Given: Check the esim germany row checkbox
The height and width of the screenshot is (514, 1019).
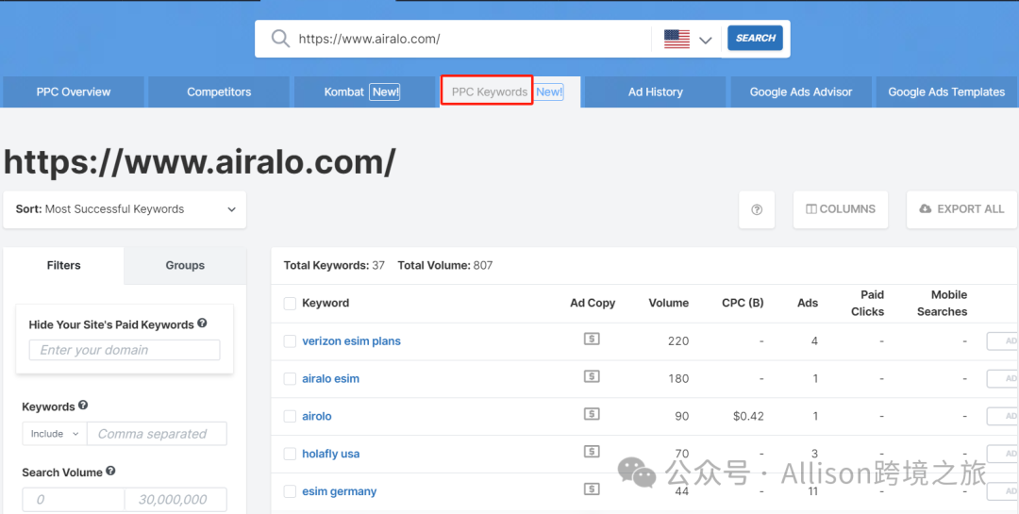Looking at the screenshot, I should (290, 492).
